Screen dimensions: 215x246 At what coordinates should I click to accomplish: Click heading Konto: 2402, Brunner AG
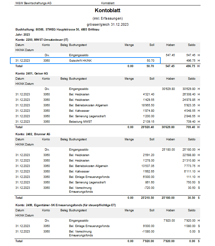33,134
